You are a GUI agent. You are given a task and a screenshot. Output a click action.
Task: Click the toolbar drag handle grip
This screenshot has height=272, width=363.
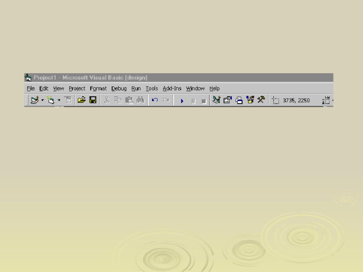tap(26, 100)
